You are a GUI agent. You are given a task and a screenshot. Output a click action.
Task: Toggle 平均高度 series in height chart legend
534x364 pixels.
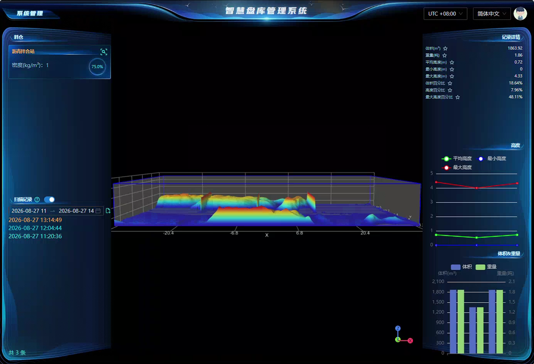pyautogui.click(x=457, y=159)
